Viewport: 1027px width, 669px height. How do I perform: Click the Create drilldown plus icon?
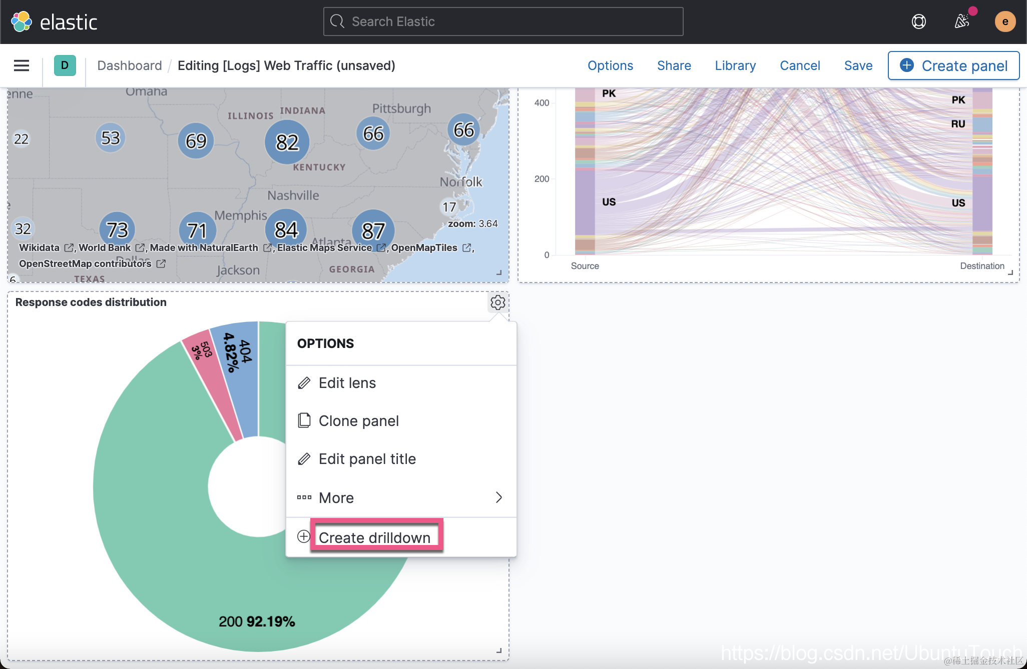(x=304, y=536)
